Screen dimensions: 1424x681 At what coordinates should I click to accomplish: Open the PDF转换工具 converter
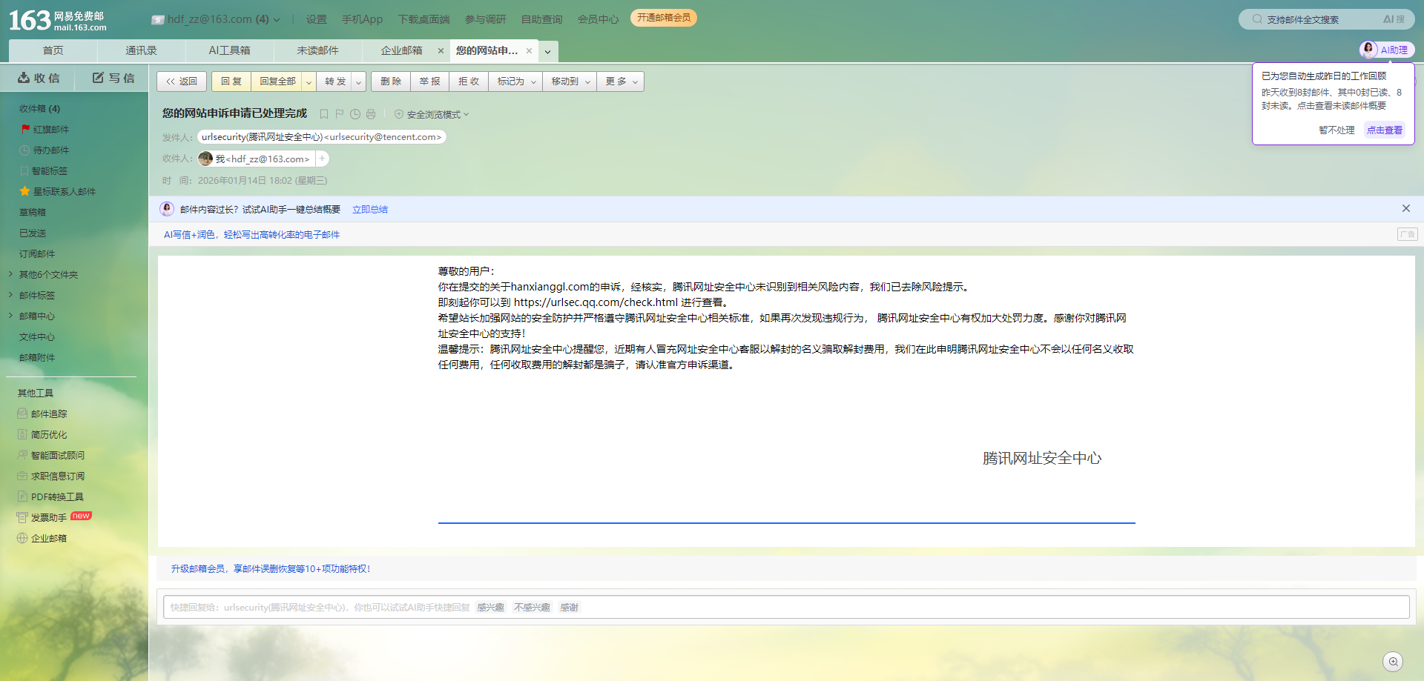(x=56, y=496)
